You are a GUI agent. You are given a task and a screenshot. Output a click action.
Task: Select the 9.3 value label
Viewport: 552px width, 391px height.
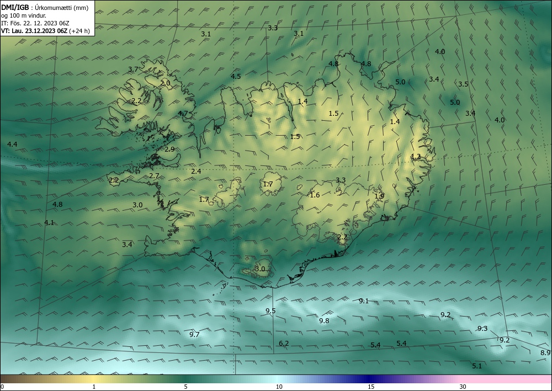(x=482, y=329)
